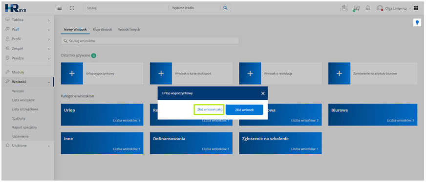Screen dimensions: 426x182
Task: Toggle the hamburger menu icon
Action: 60,8
